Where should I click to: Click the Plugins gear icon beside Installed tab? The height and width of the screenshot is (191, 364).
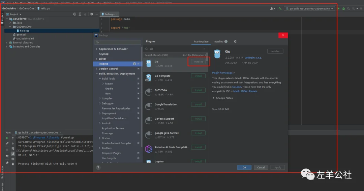[x=235, y=41]
